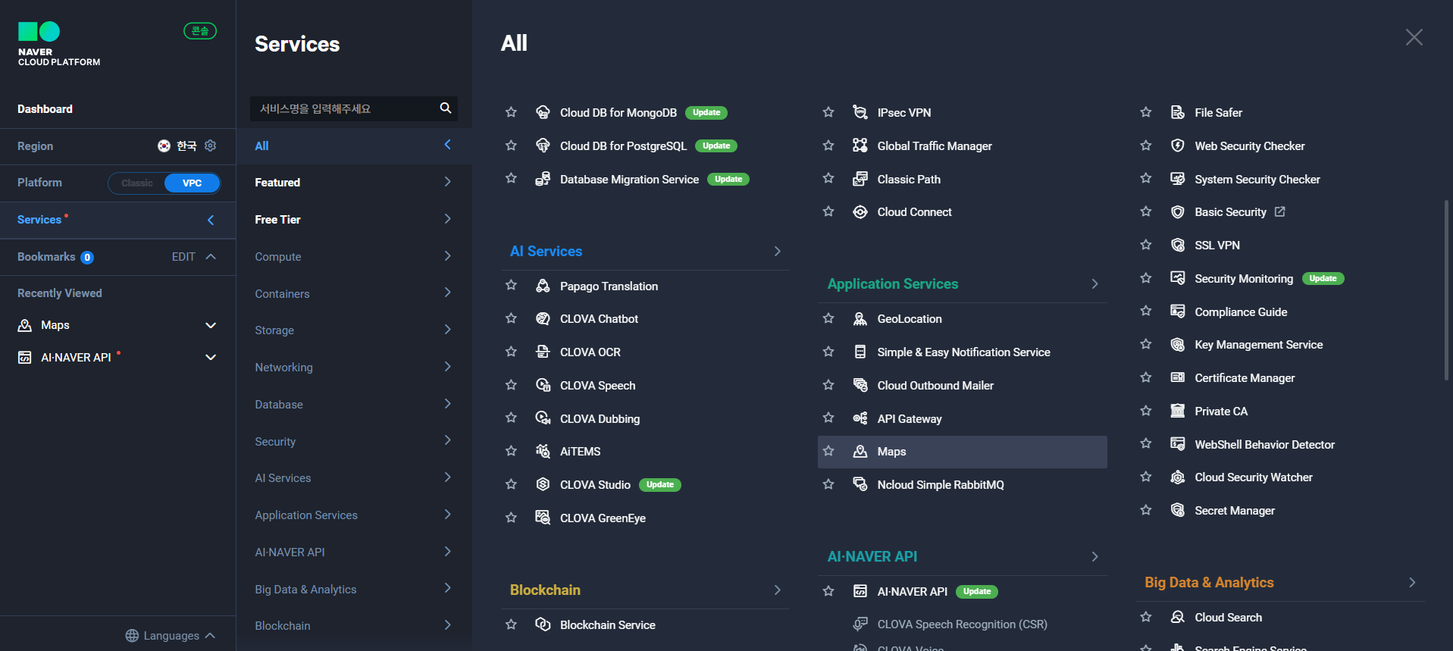
Task: Select the Security category
Action: 354,442
